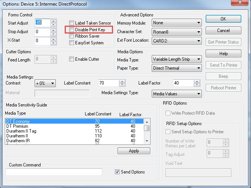
Task: Click the media list scrollbar thumb
Action: click(147, 128)
